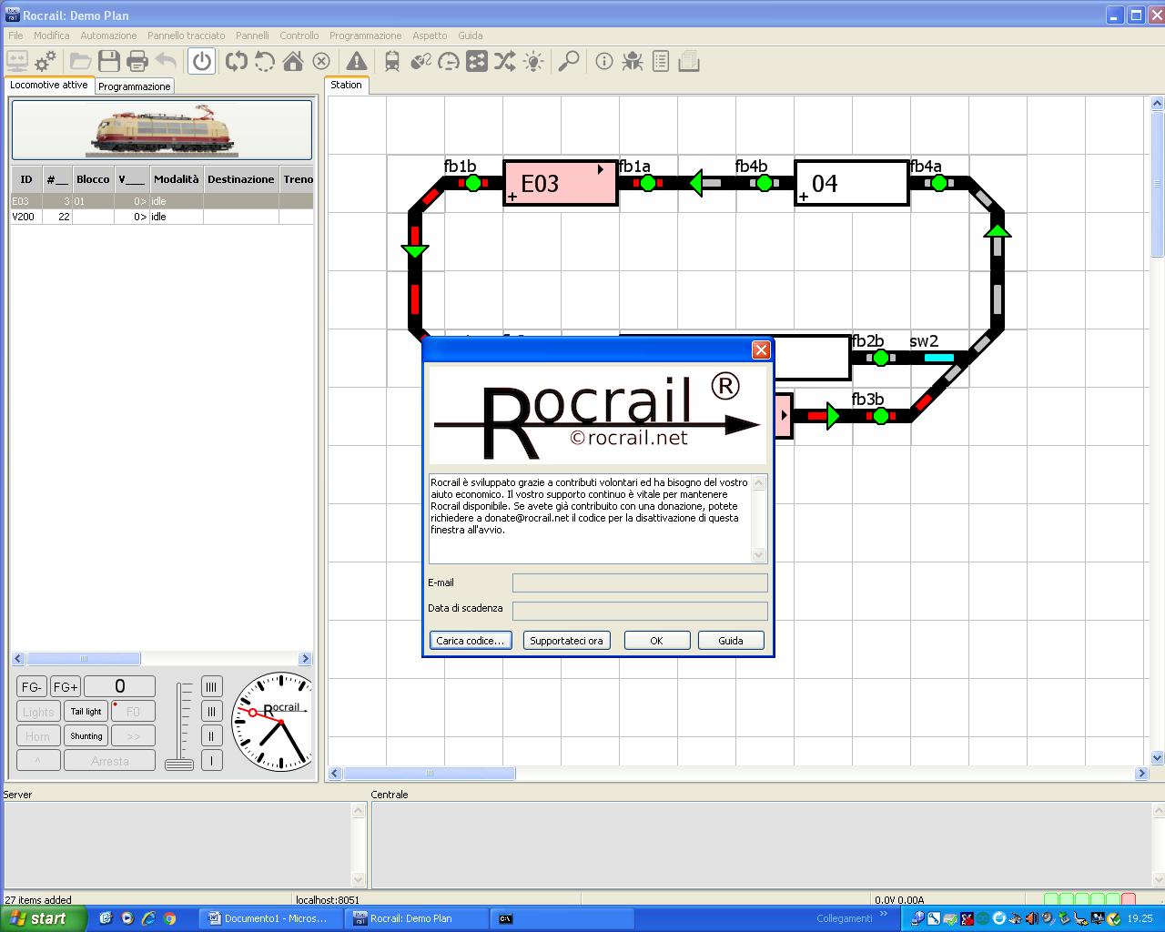1165x932 pixels.
Task: Click the two-arrow automatic mode icon
Action: (x=237, y=61)
